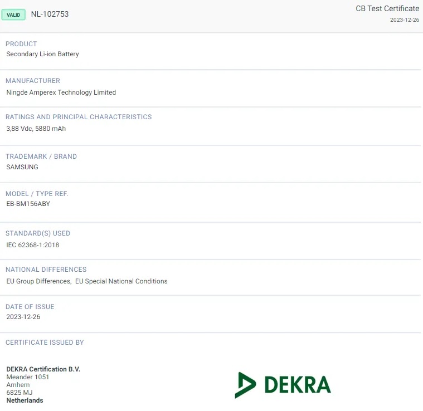Click the IEC 62368-1:2018 standard
Screen dimensions: 423x411
pos(32,245)
